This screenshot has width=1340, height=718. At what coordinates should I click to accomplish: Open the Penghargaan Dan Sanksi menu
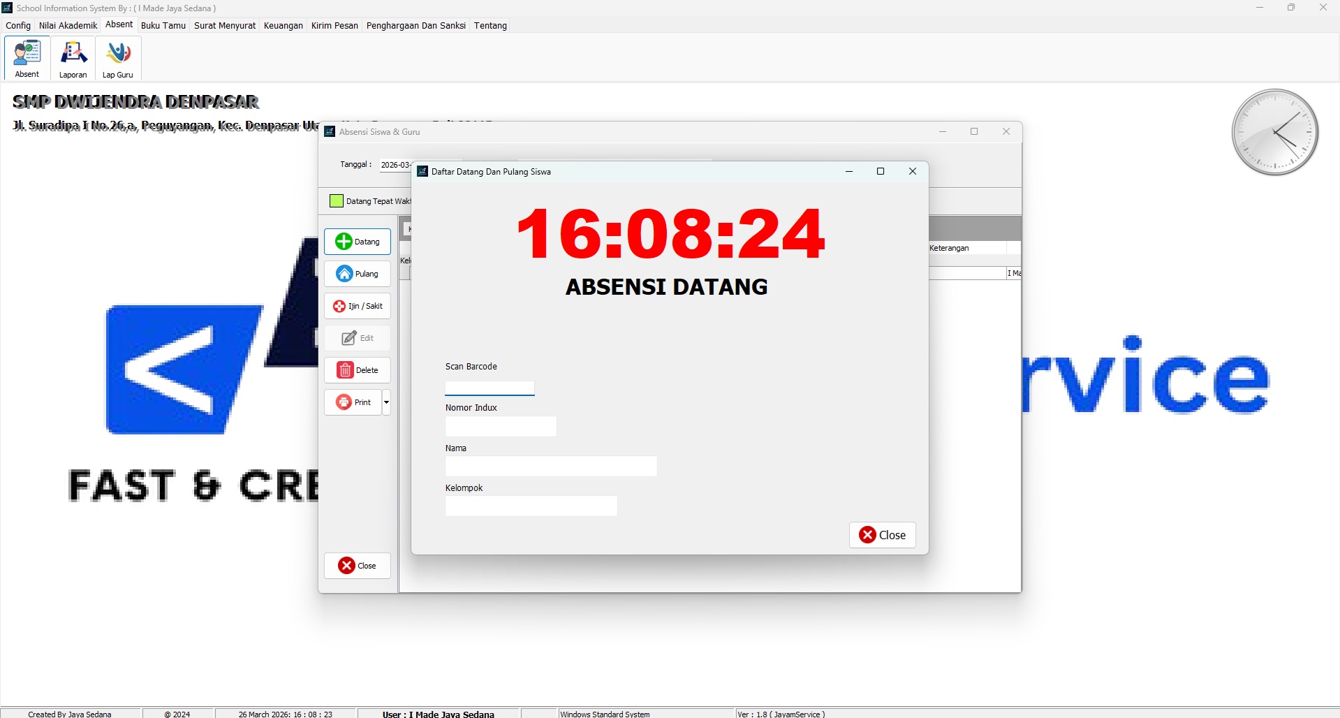[415, 26]
